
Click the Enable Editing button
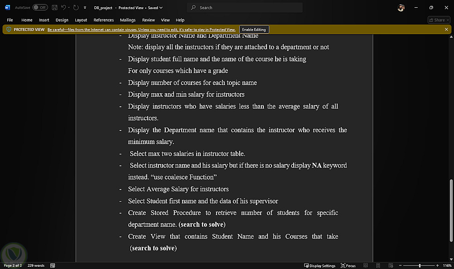(x=254, y=30)
